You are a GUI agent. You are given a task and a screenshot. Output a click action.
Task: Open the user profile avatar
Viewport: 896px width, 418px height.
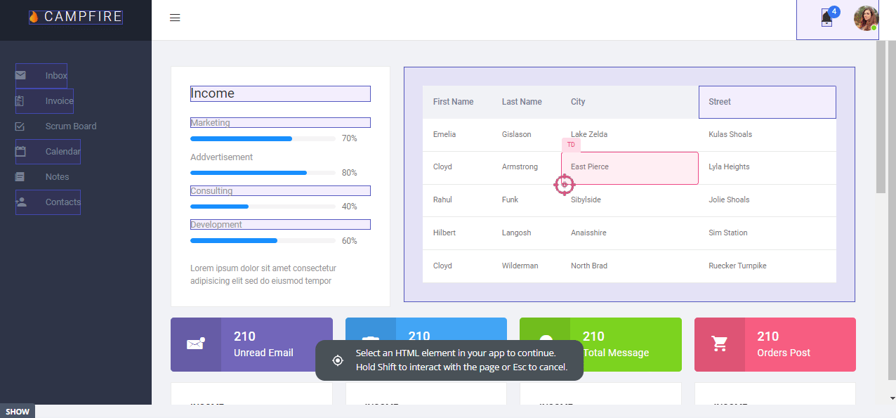pyautogui.click(x=866, y=18)
